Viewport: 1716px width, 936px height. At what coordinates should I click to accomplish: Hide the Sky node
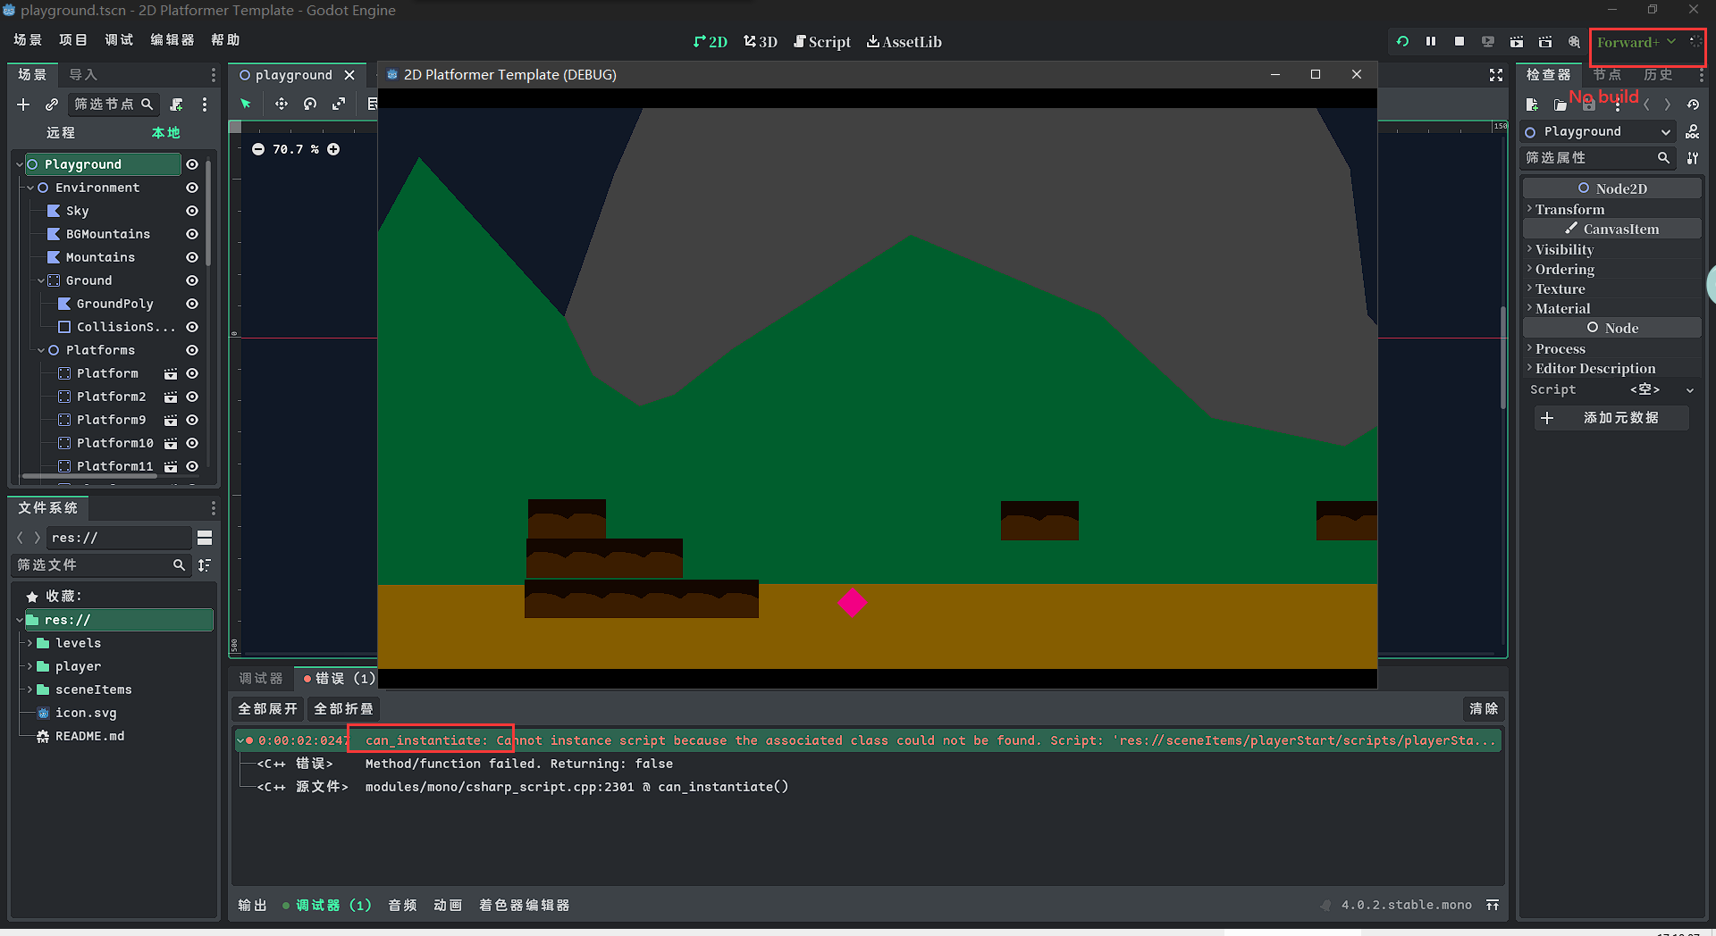coord(192,211)
